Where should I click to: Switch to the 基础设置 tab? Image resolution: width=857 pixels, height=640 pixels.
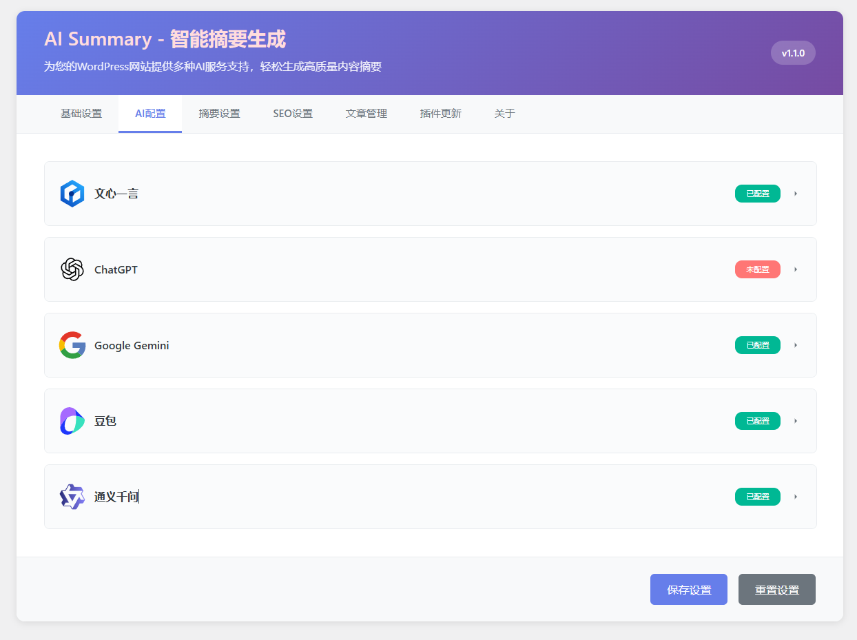pos(81,114)
